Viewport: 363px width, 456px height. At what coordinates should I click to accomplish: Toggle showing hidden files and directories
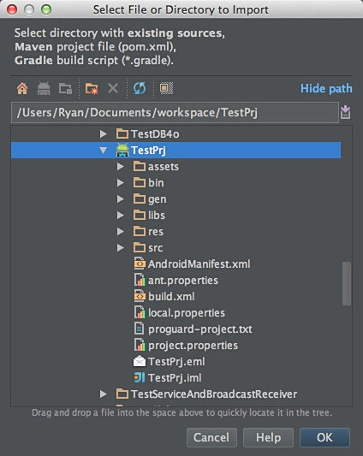coord(166,88)
